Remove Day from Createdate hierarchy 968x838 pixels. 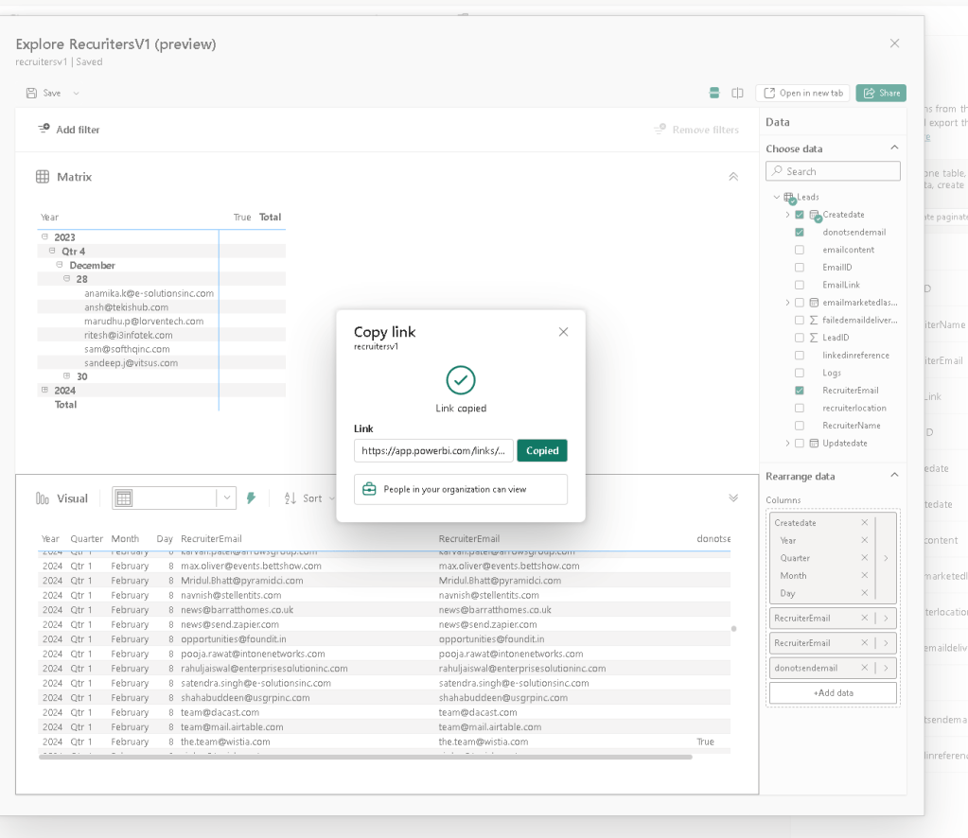coord(864,593)
